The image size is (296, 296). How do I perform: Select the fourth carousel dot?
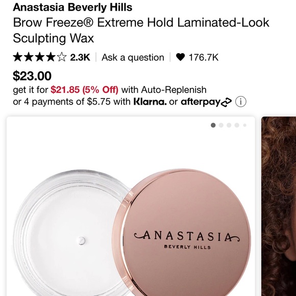(237, 125)
